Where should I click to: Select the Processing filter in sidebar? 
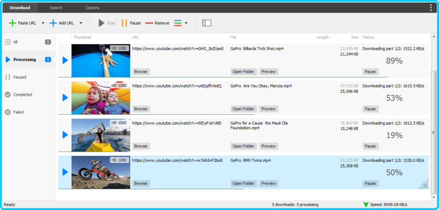click(x=29, y=60)
